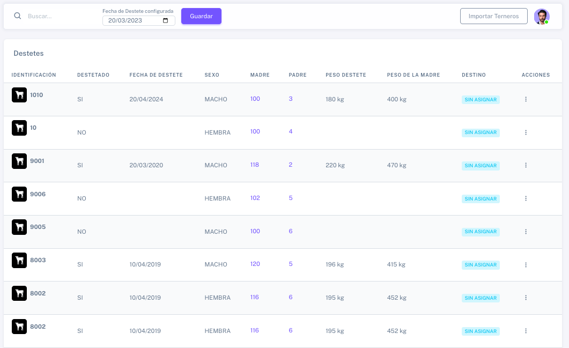Click the calf icon in the row with ID 10
The height and width of the screenshot is (348, 569).
tap(19, 128)
